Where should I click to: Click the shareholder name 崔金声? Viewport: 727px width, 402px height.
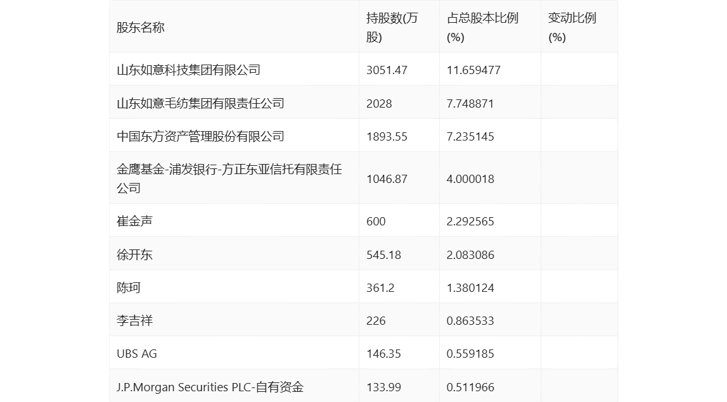click(x=134, y=221)
